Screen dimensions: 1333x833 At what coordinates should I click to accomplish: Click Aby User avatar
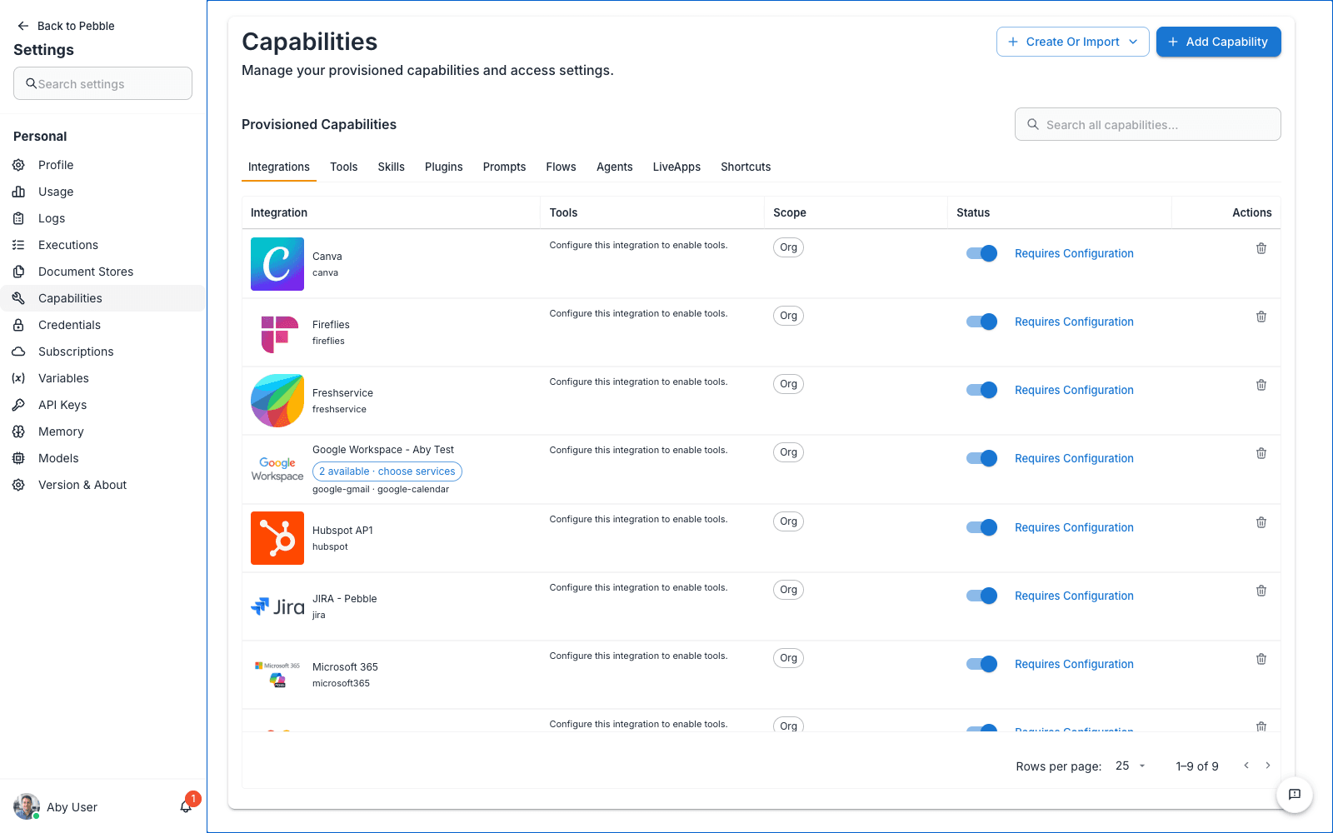pyautogui.click(x=27, y=806)
